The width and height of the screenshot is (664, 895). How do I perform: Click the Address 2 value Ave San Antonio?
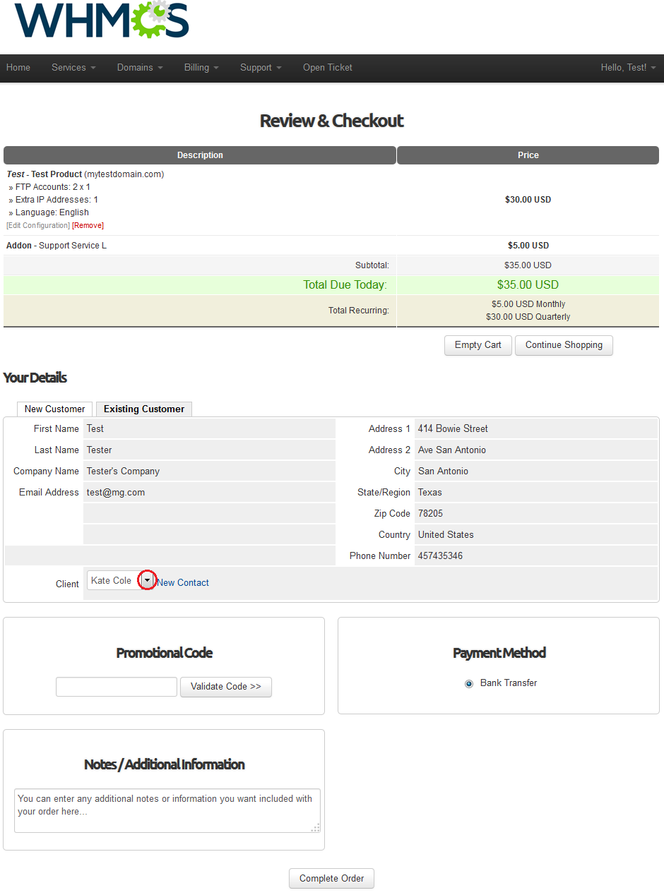point(452,450)
